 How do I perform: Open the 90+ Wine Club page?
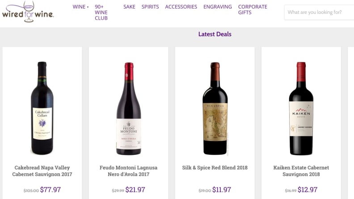click(x=101, y=12)
